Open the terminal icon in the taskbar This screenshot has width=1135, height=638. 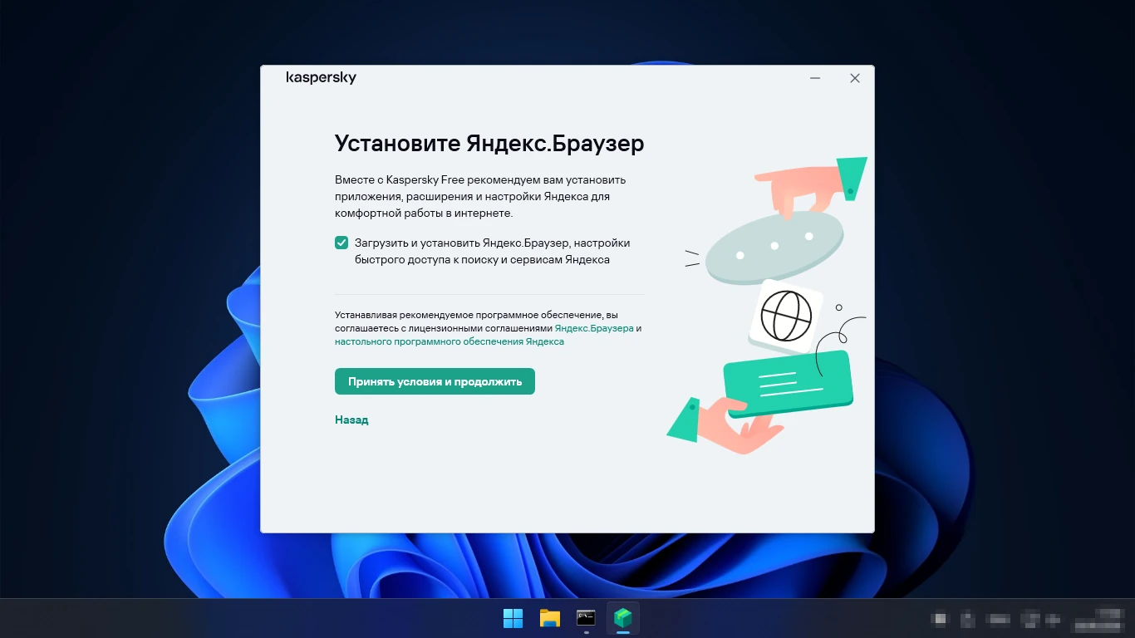(x=586, y=618)
